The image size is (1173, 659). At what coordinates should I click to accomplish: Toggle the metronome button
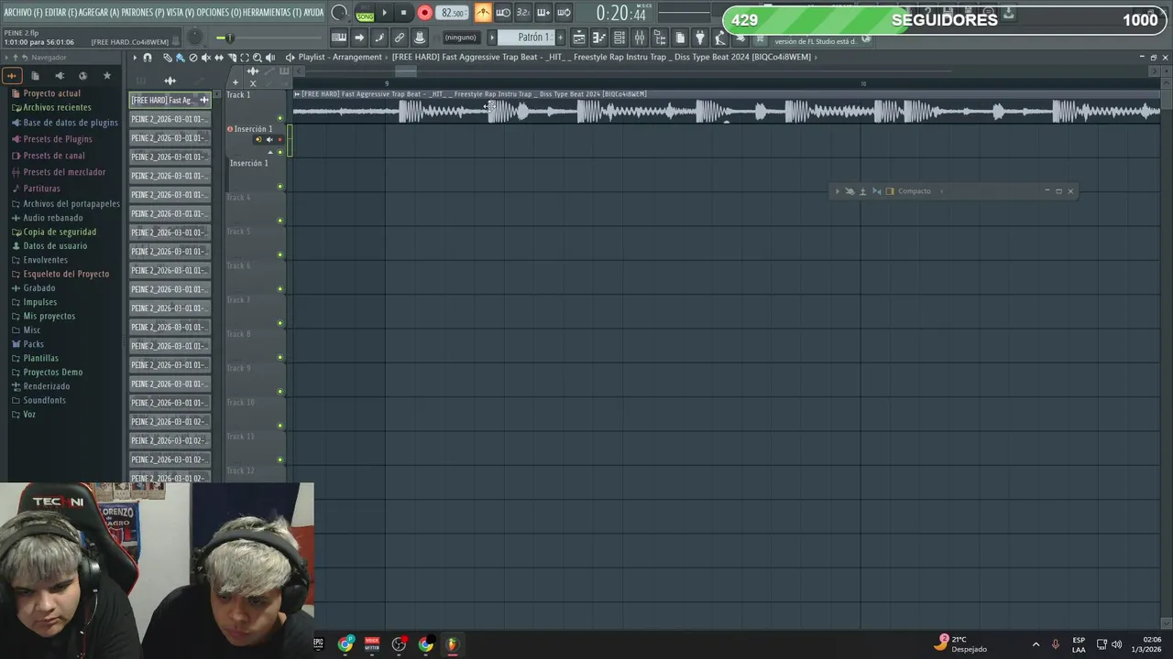[483, 13]
